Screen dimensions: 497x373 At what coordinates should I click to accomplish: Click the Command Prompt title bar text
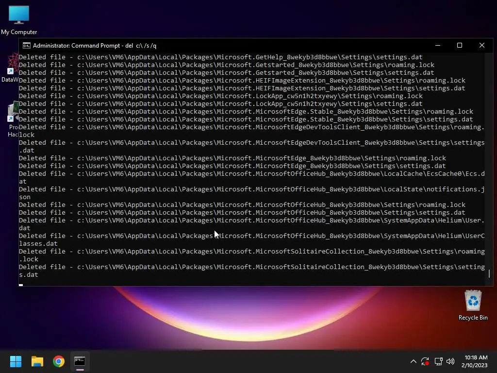click(x=95, y=46)
